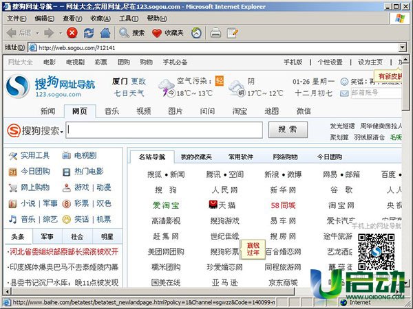Open Favorites with the red heart icon
The image size is (413, 309).
click(157, 33)
